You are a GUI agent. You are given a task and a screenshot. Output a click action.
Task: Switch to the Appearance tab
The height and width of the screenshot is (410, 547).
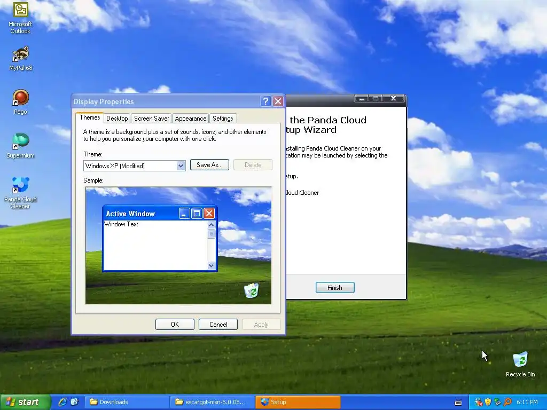(191, 119)
